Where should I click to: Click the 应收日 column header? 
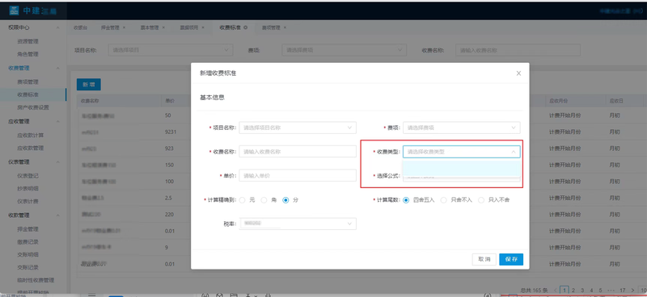click(x=616, y=101)
